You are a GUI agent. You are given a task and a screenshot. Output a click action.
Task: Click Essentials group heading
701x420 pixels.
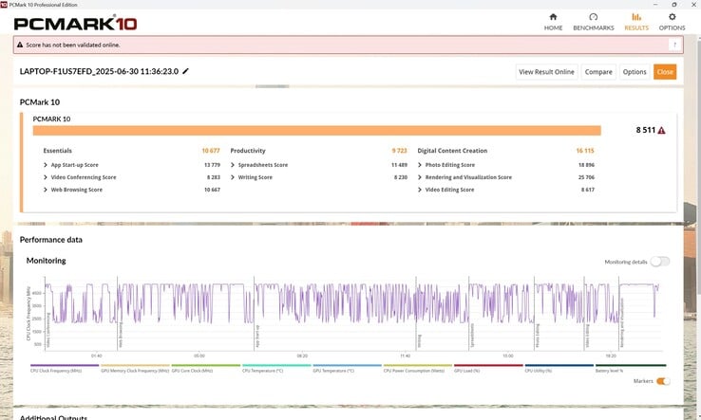[x=57, y=151]
